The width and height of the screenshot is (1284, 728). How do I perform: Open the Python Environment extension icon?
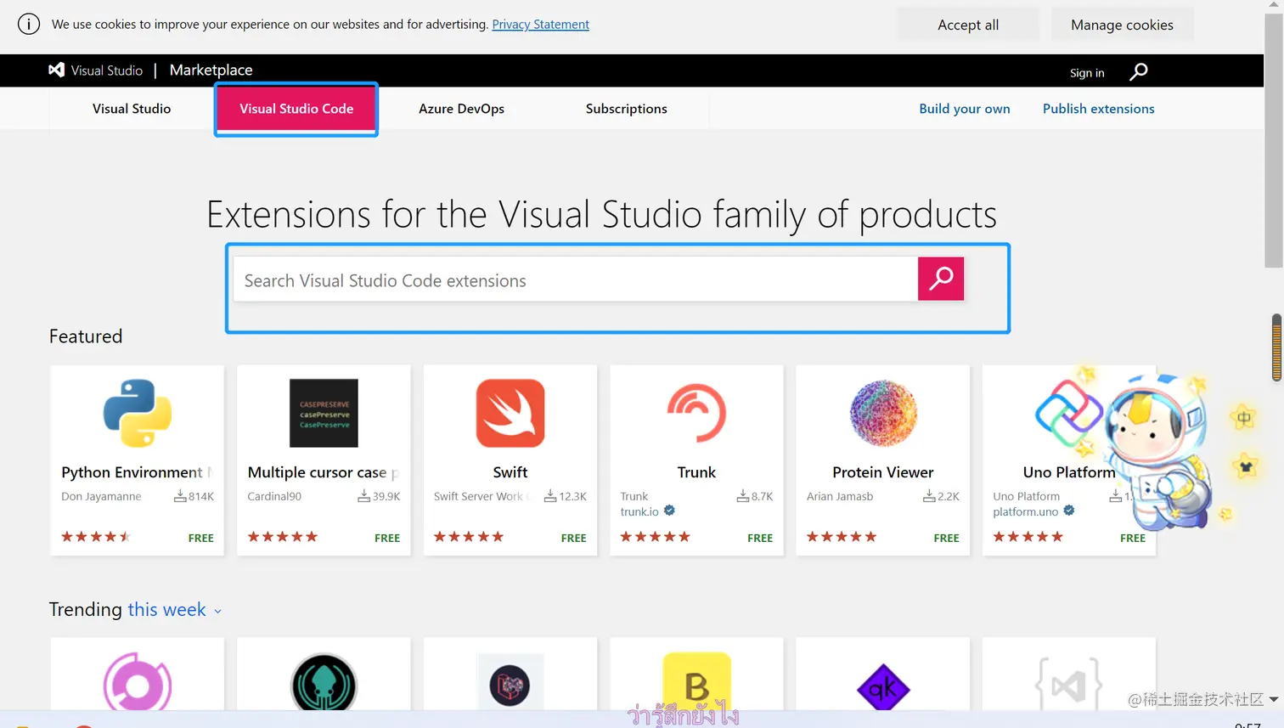click(136, 413)
